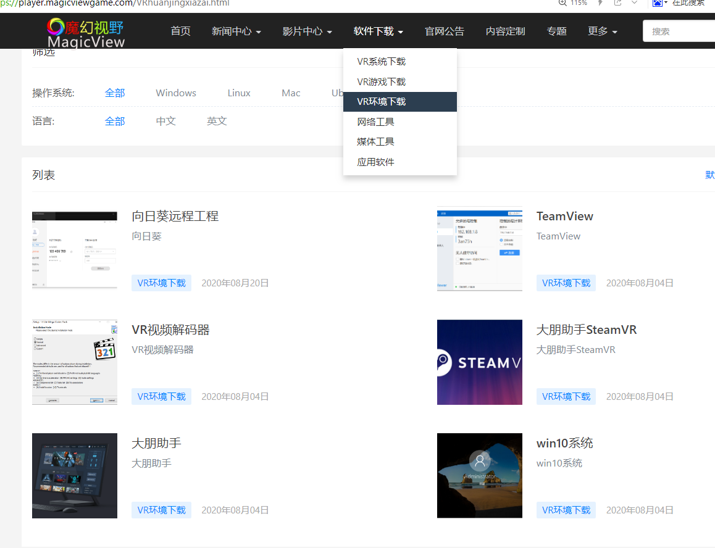Click the 语言: filter label
The height and width of the screenshot is (548, 715).
pyautogui.click(x=43, y=122)
